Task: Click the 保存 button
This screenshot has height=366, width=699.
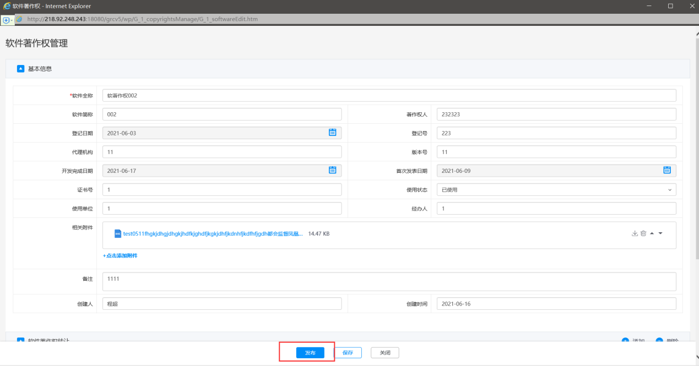Action: pos(348,353)
